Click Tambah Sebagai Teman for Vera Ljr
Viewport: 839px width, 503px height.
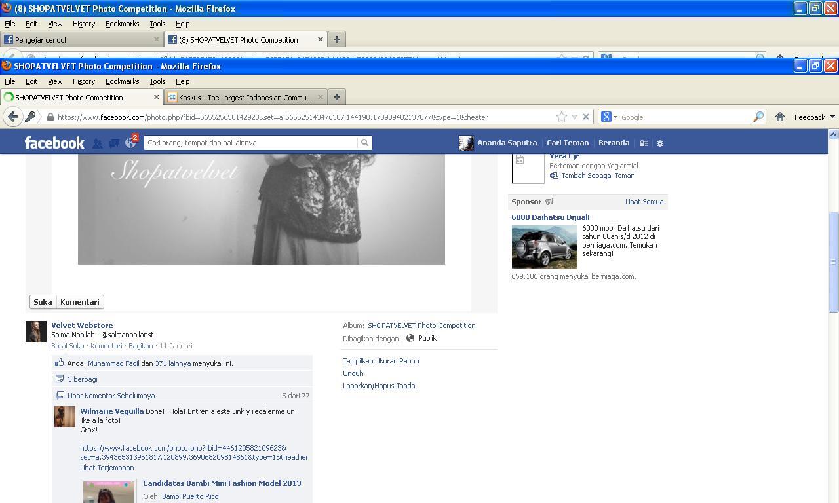point(598,176)
